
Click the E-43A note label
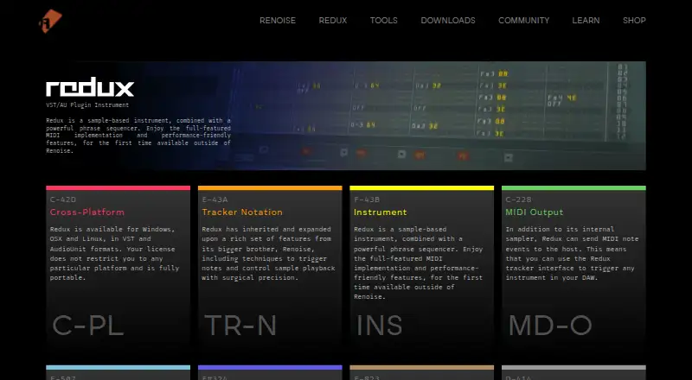pyautogui.click(x=215, y=199)
